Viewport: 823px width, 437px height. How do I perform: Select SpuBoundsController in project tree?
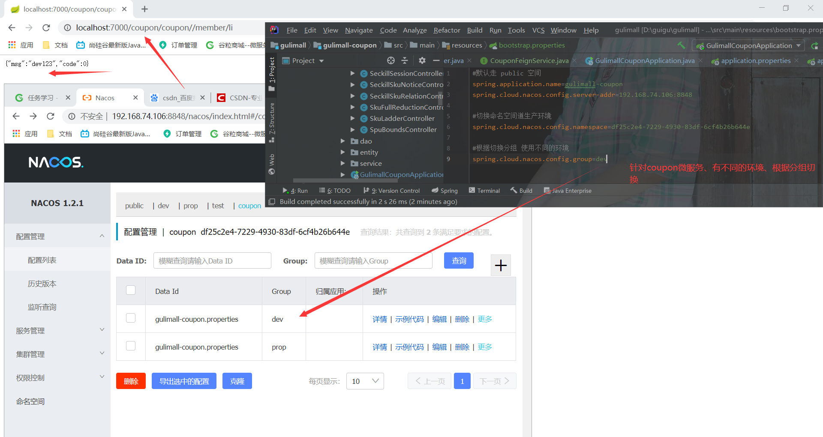pos(403,129)
